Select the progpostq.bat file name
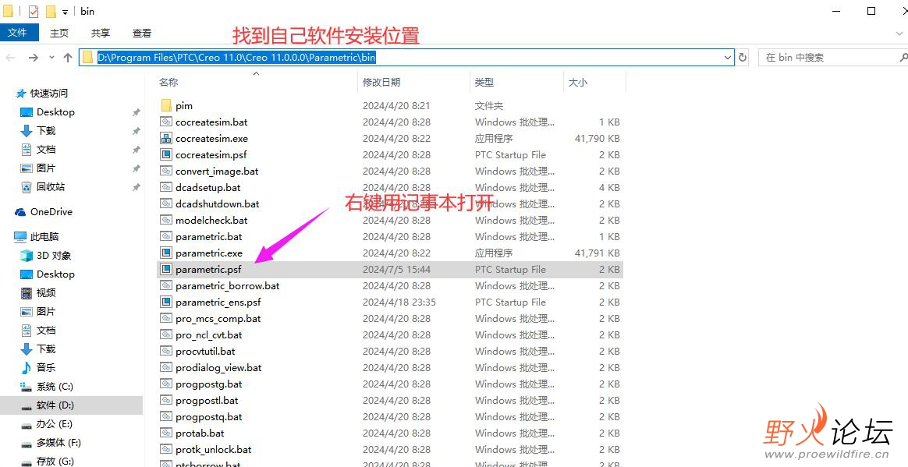908x467 pixels. click(209, 416)
